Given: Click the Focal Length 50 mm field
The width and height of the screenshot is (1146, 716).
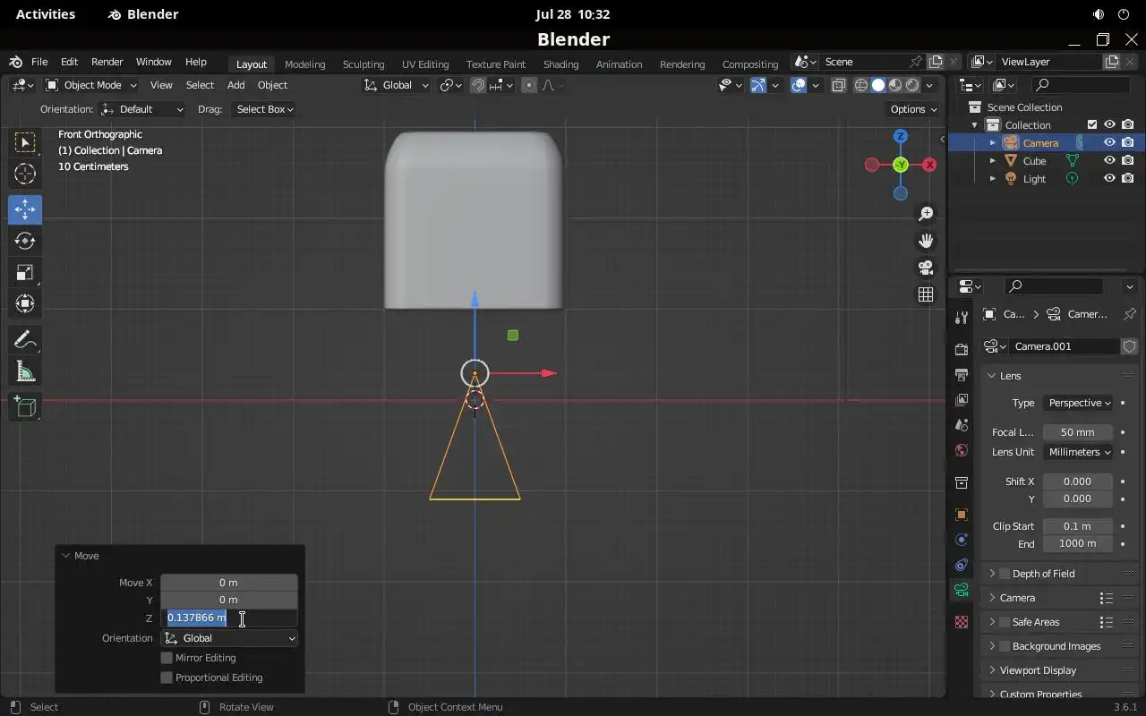Looking at the screenshot, I should (1078, 432).
